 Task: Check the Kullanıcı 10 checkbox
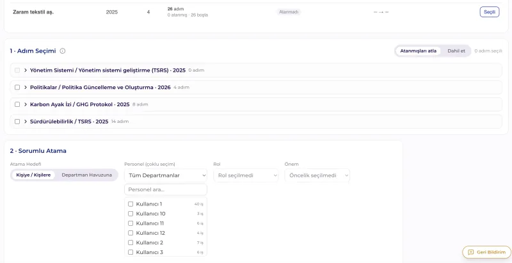click(x=131, y=214)
